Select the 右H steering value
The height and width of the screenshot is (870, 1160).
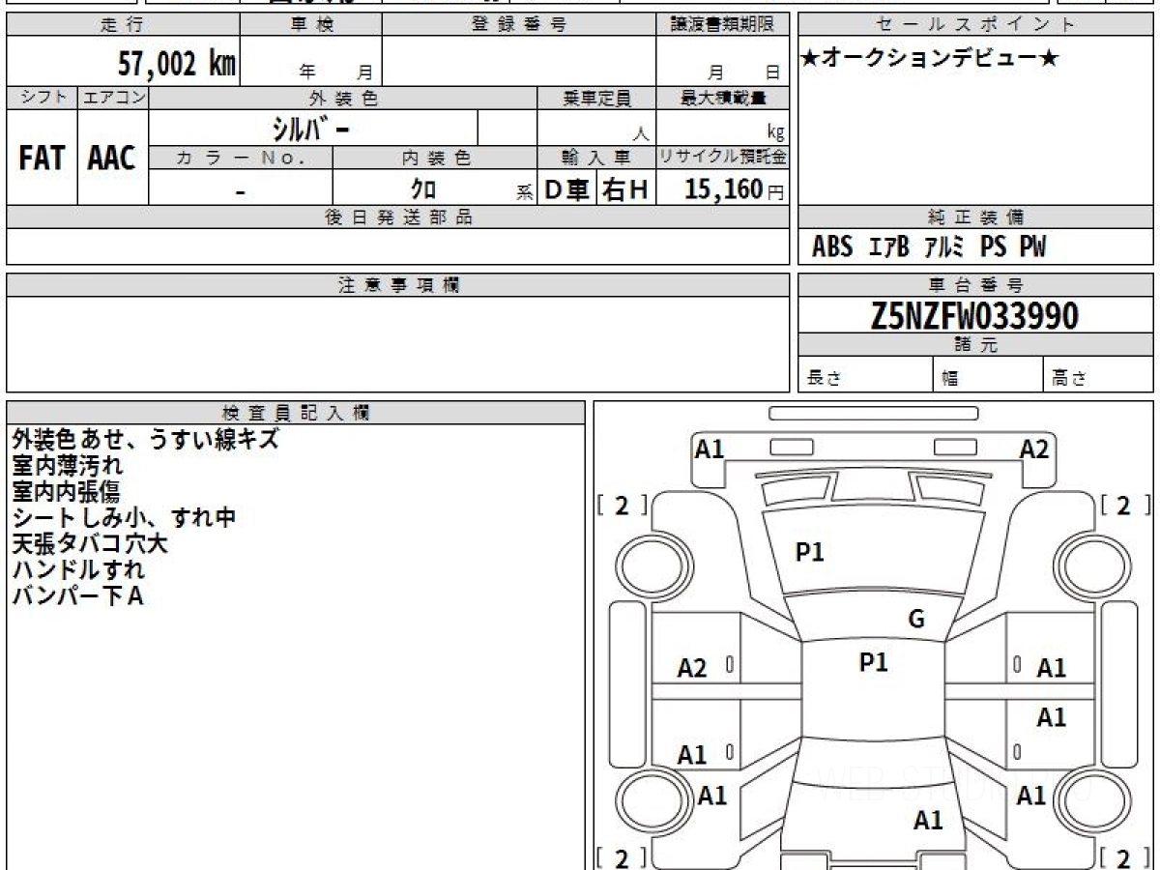coord(625,189)
